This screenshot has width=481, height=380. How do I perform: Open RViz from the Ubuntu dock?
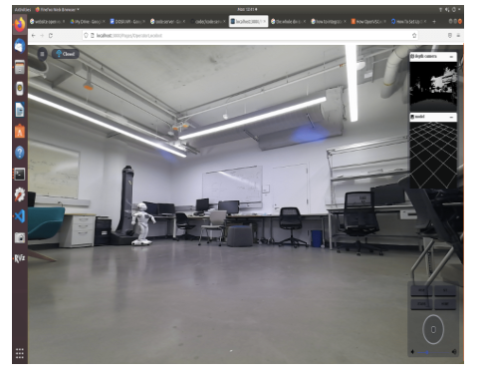[x=20, y=258]
